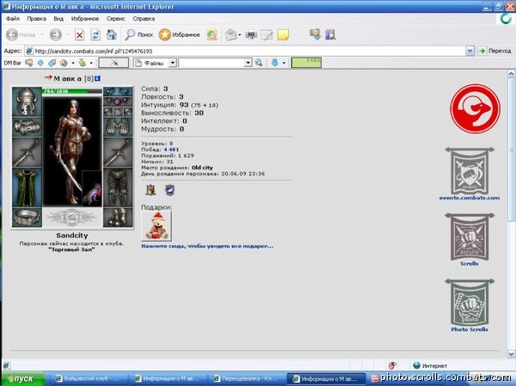Click the bracers equipment slot under helmet
The height and width of the screenshot is (386, 516).
click(x=27, y=127)
